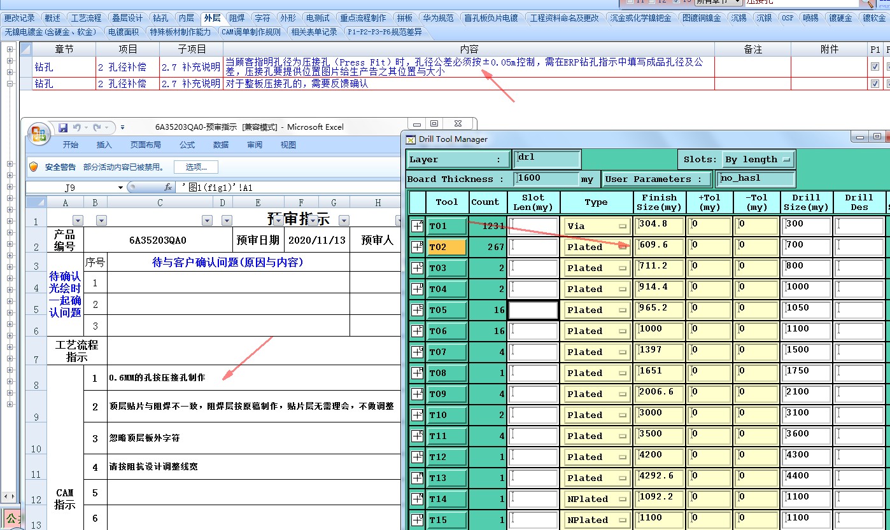Open Excel 视图 ribbon tab
Image resolution: width=890 pixels, height=530 pixels.
tap(288, 145)
